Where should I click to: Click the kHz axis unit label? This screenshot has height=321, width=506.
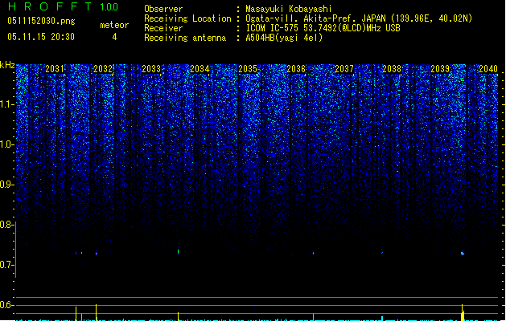coord(7,65)
